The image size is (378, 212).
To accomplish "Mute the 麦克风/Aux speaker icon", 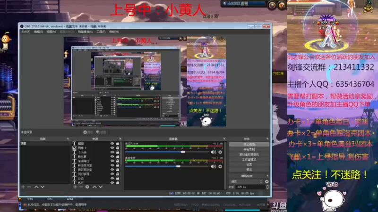I will tap(213, 152).
